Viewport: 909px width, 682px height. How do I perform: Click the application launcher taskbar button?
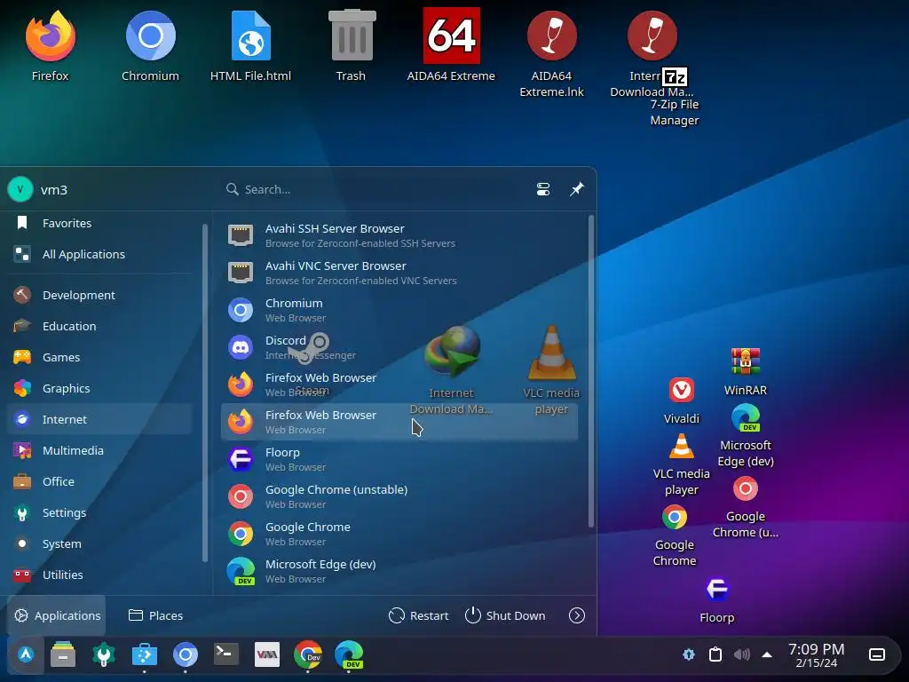(26, 654)
